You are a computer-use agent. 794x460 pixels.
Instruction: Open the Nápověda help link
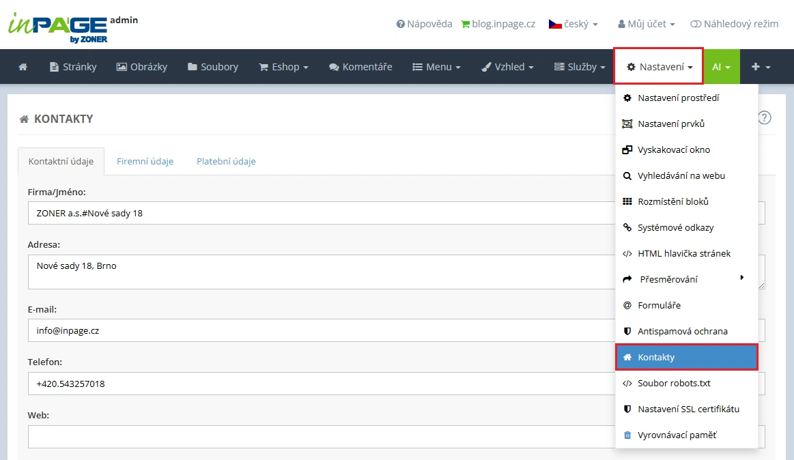click(x=424, y=24)
